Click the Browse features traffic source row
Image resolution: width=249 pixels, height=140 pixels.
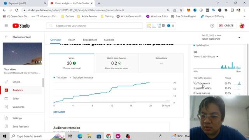click(x=217, y=93)
